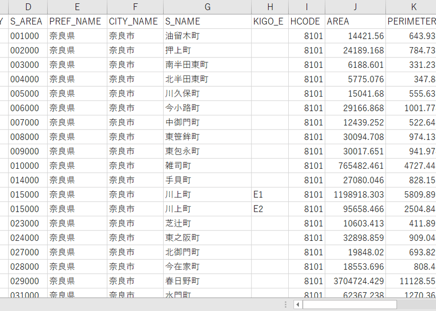This screenshot has width=436, height=311.
Task: Click 奈良市 in the 雑司町 row
Action: [135, 166]
